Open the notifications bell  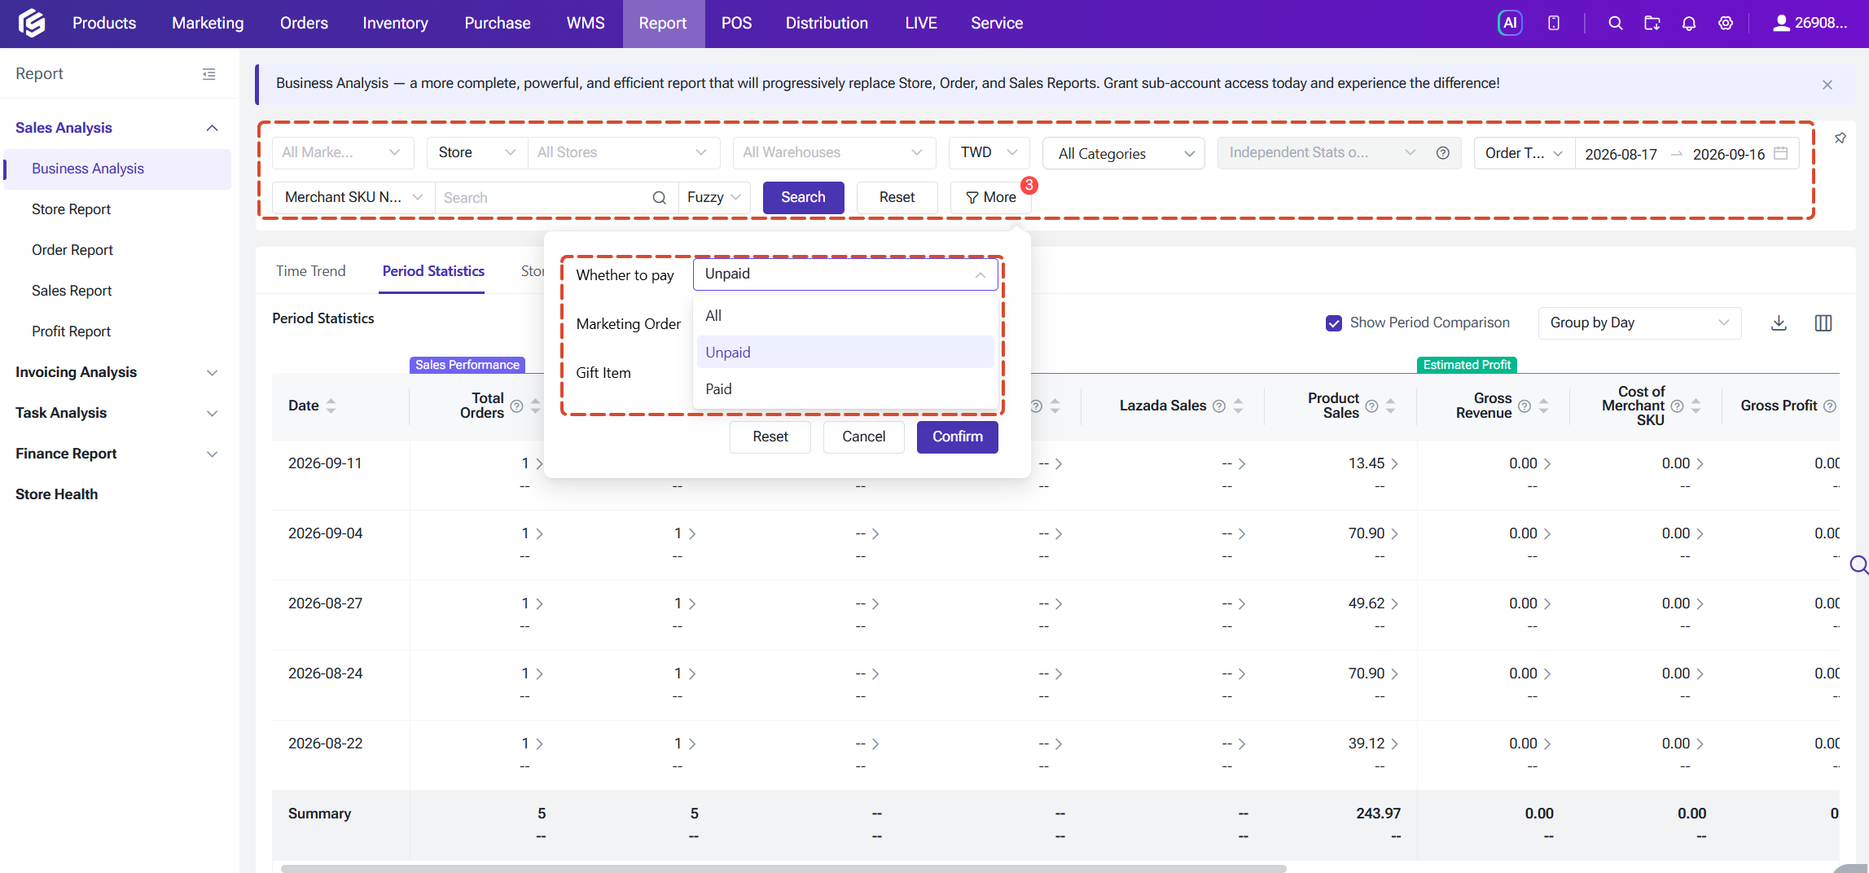tap(1689, 23)
